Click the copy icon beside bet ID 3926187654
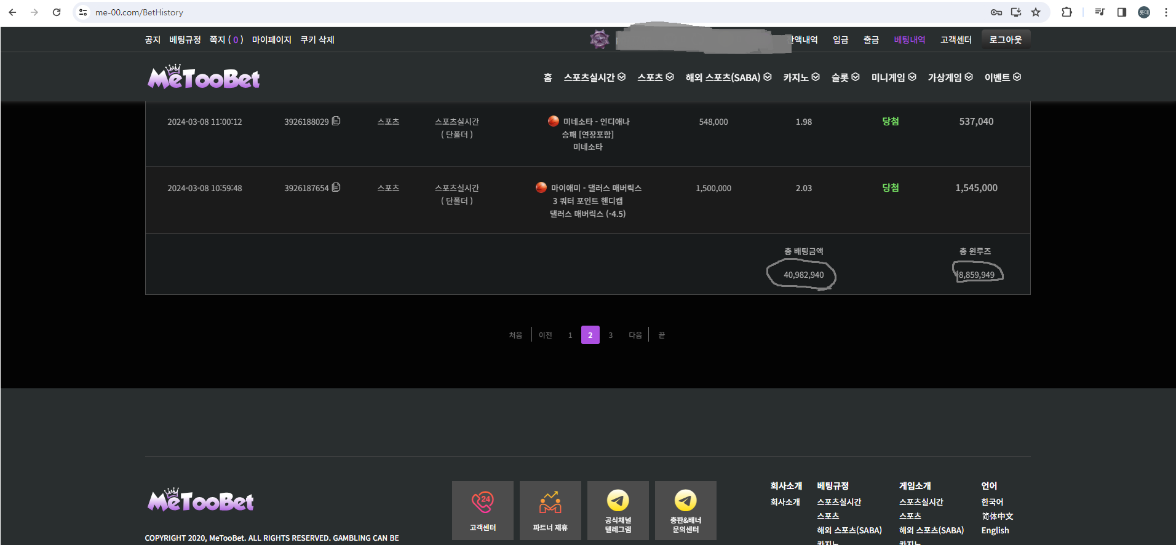1176x545 pixels. point(336,187)
